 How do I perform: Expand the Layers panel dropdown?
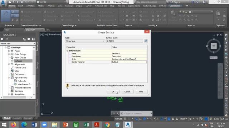(x=190, y=25)
